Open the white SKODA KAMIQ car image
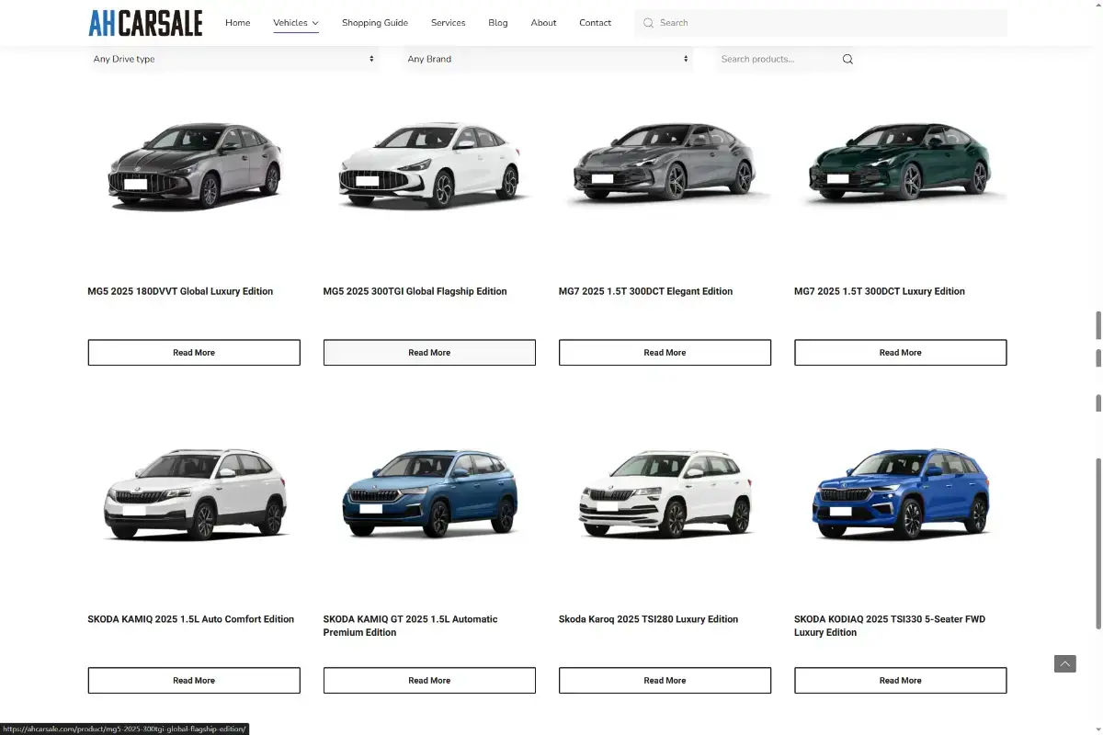This screenshot has height=735, width=1103. click(x=194, y=493)
